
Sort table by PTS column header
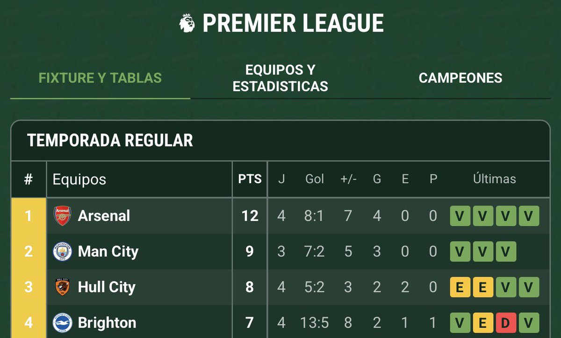point(250,179)
